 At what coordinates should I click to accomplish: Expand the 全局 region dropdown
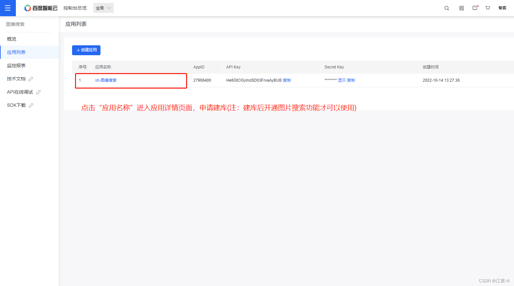point(103,8)
